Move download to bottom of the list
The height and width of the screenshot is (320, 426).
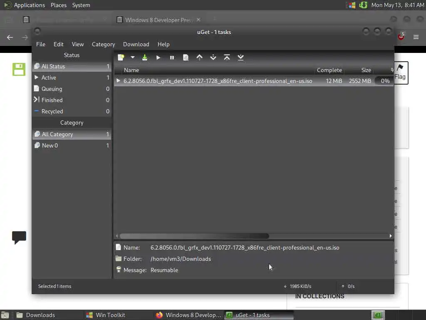241,57
